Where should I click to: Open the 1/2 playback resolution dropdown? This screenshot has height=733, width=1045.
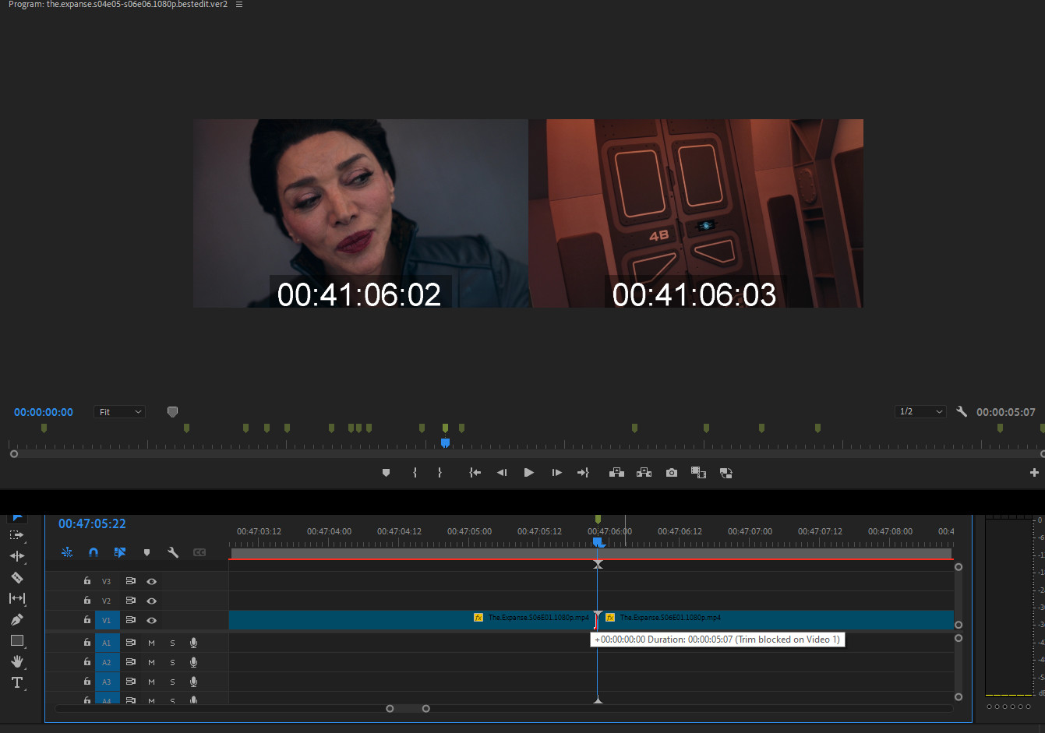click(x=920, y=411)
